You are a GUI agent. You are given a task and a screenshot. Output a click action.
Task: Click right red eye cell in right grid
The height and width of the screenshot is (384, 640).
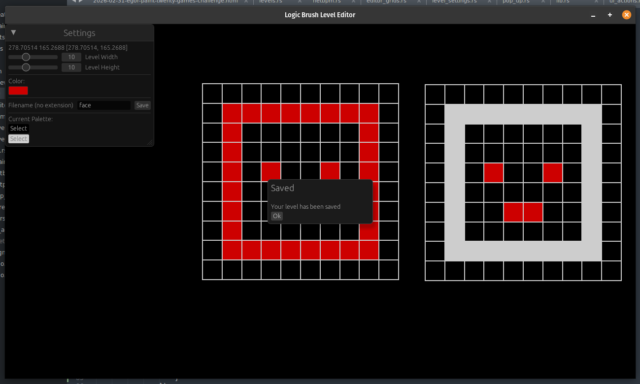coord(553,173)
